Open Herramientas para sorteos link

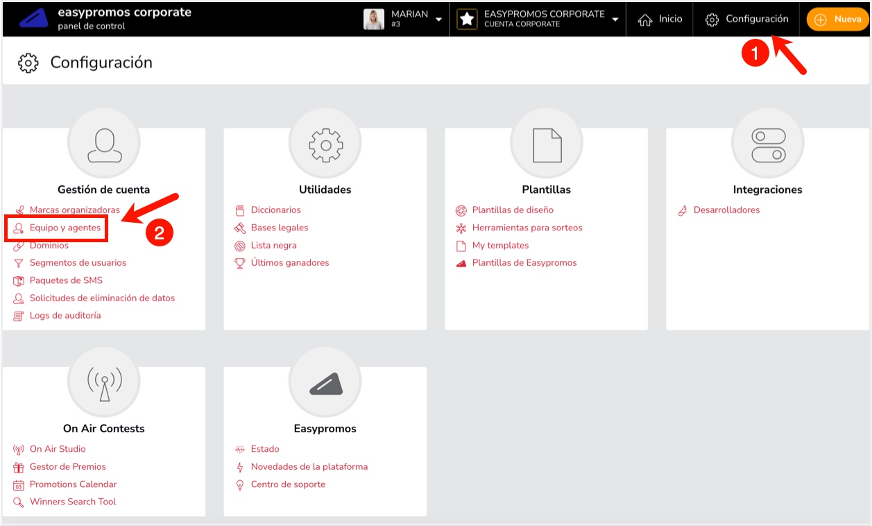tap(527, 228)
